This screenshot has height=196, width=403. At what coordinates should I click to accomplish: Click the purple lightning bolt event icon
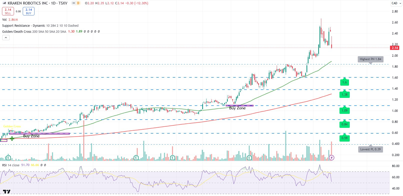click(x=331, y=158)
